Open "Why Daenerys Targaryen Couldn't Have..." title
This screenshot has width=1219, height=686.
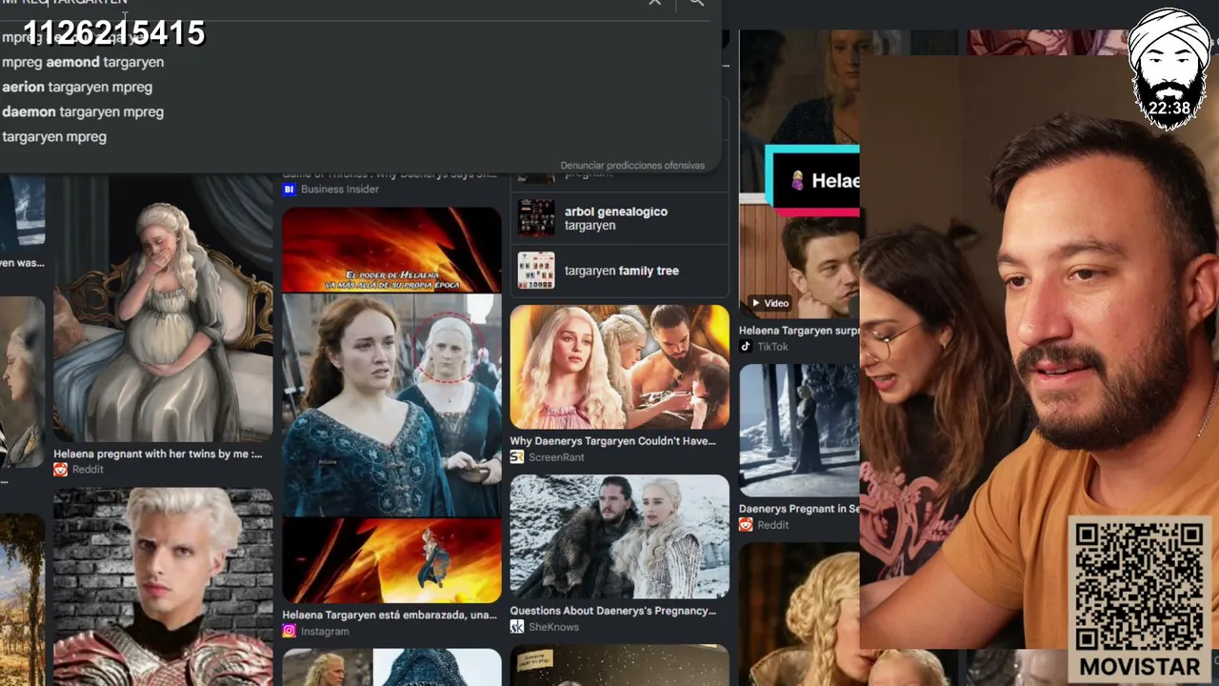(x=612, y=441)
